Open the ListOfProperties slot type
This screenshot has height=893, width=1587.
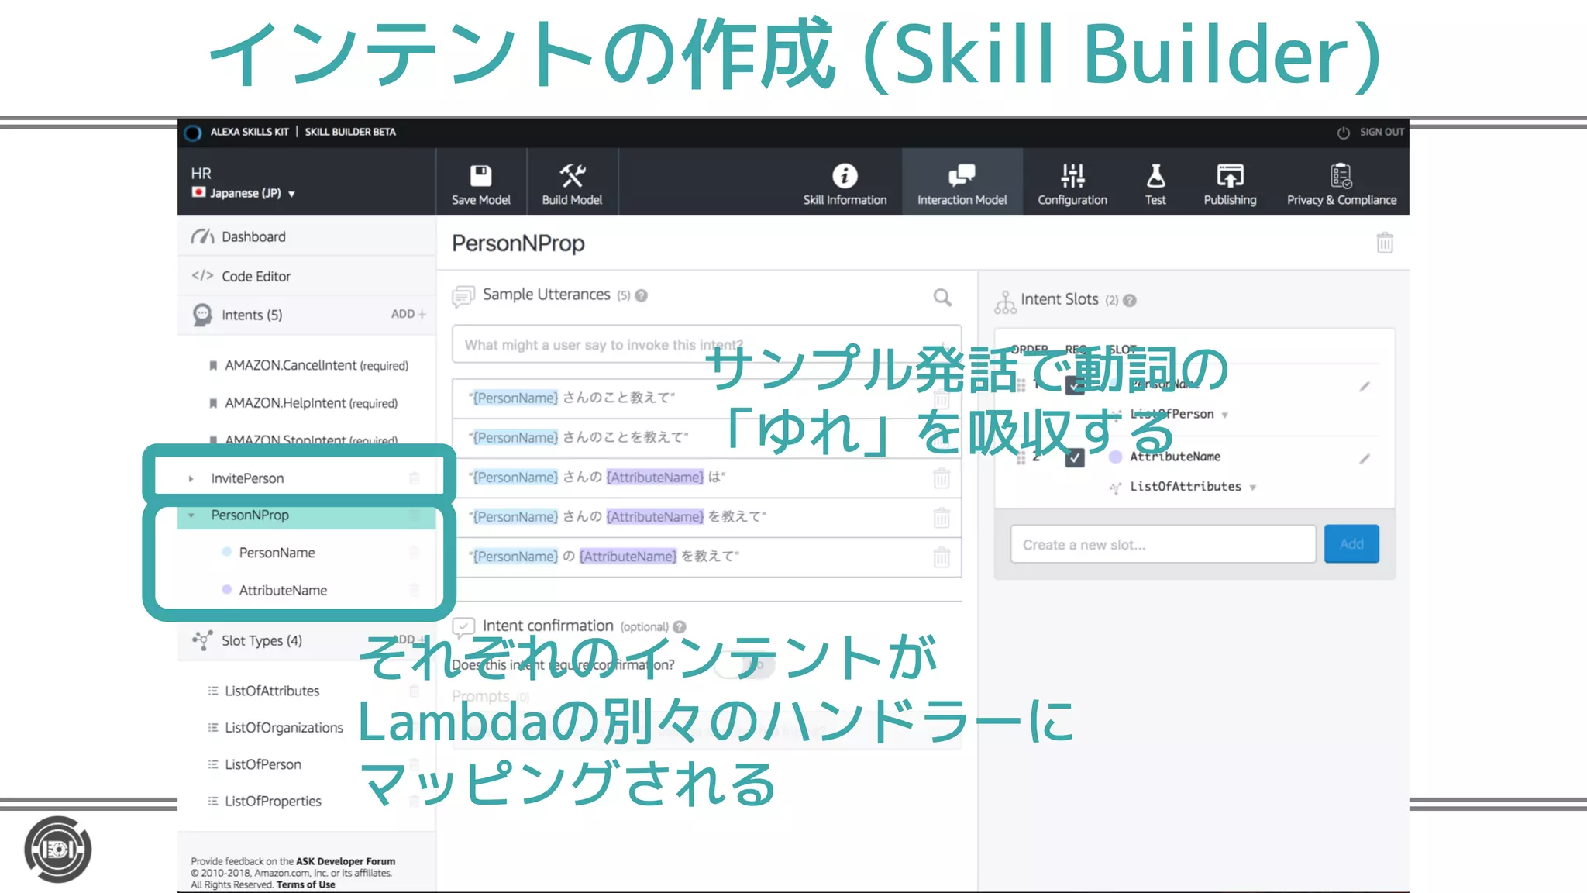(x=273, y=802)
